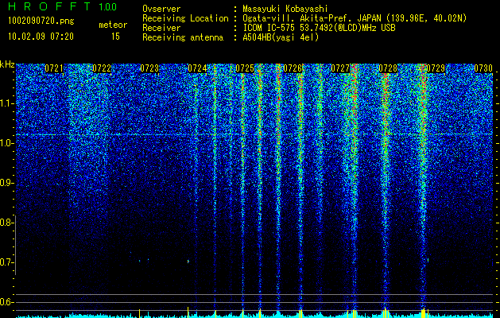The image size is (500, 318).
Task: Click the ICOM IC-575 53.7492 MHz receiver text
Action: [319, 28]
